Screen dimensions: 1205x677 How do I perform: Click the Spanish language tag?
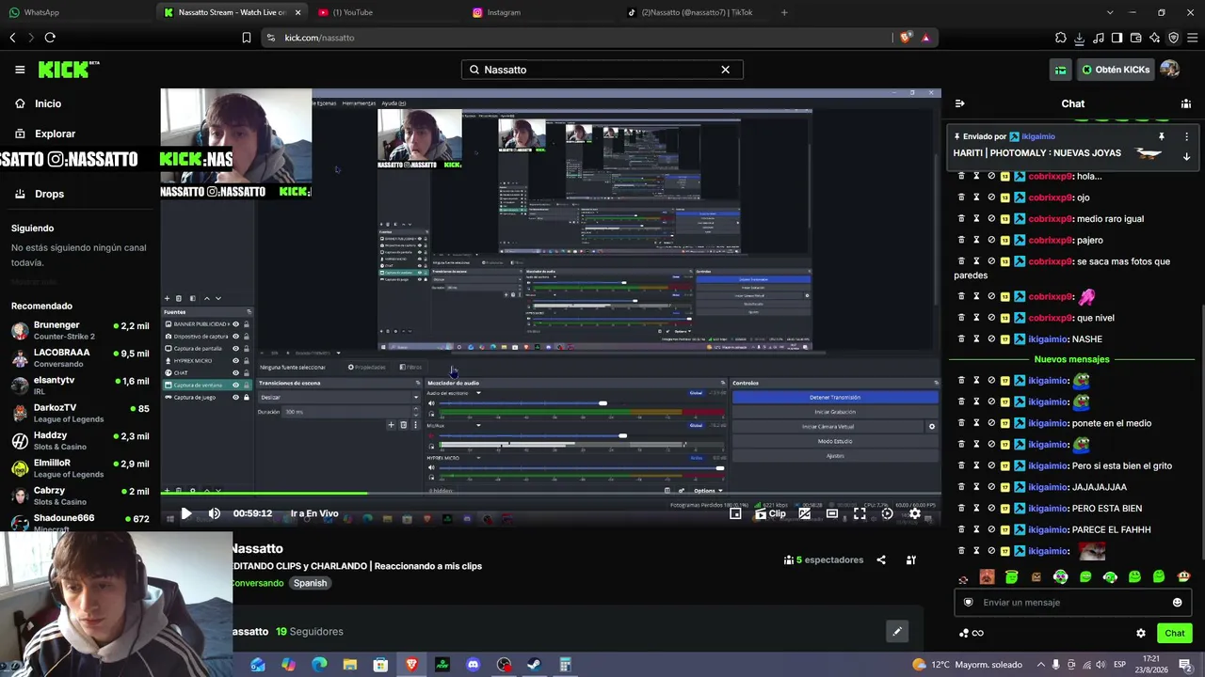[x=310, y=583]
